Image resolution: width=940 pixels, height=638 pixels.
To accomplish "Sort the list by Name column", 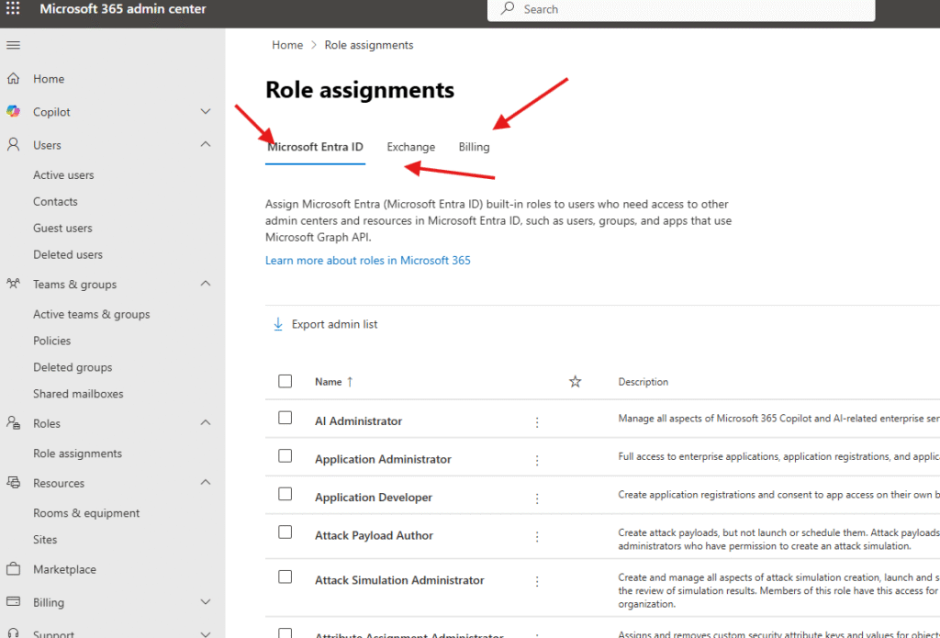I will click(328, 382).
